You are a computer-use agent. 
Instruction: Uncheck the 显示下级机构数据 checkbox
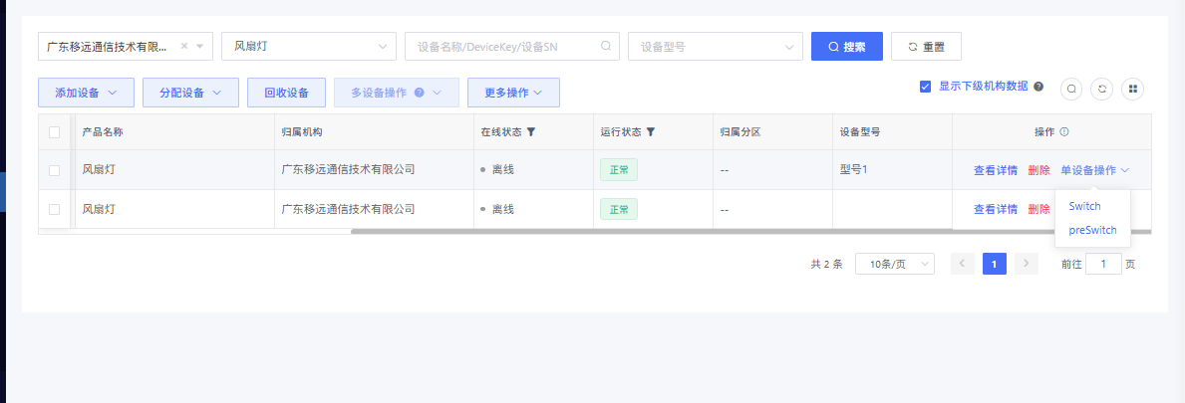pos(925,87)
